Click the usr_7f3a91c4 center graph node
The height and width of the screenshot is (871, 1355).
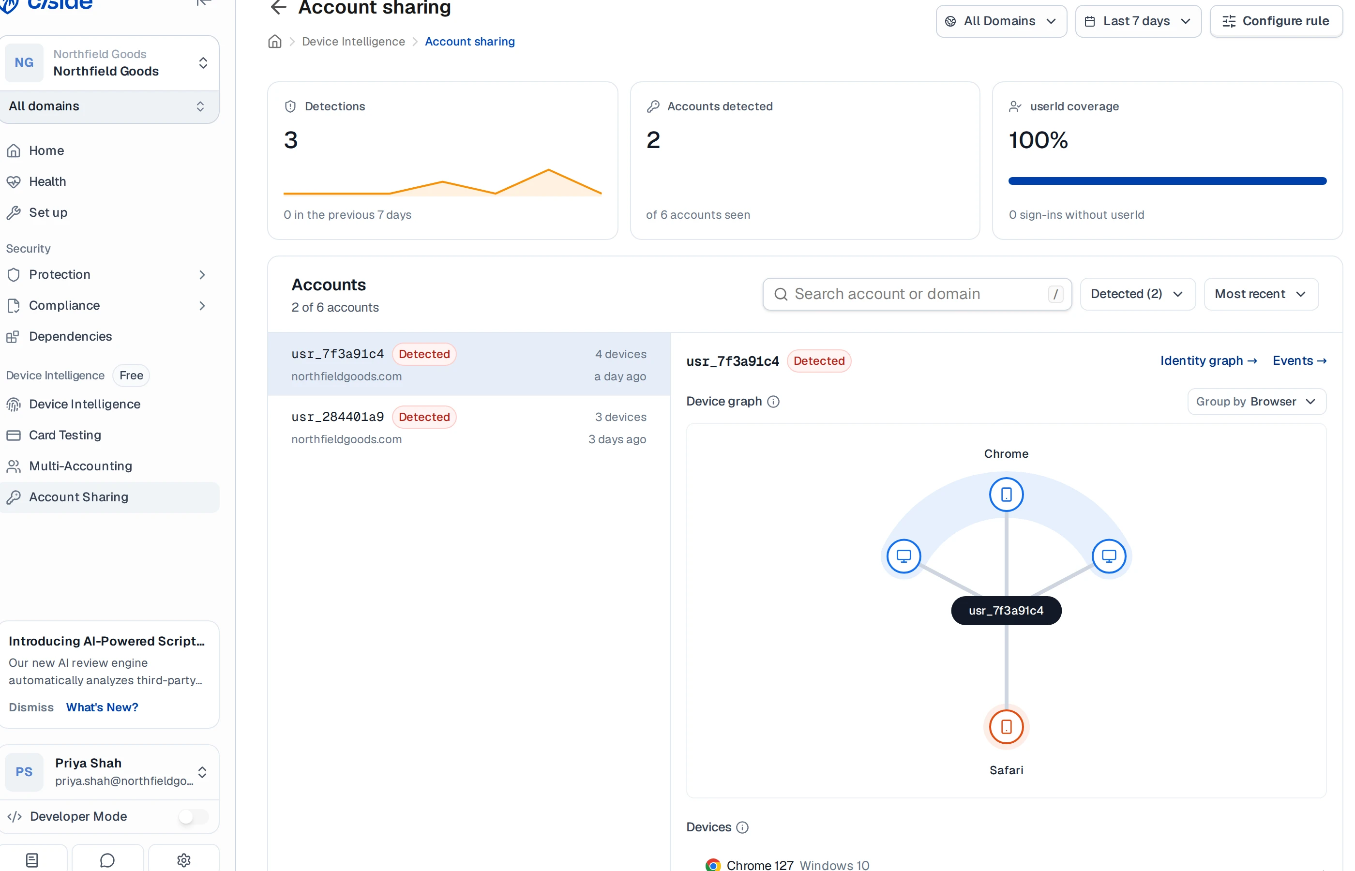(1006, 610)
